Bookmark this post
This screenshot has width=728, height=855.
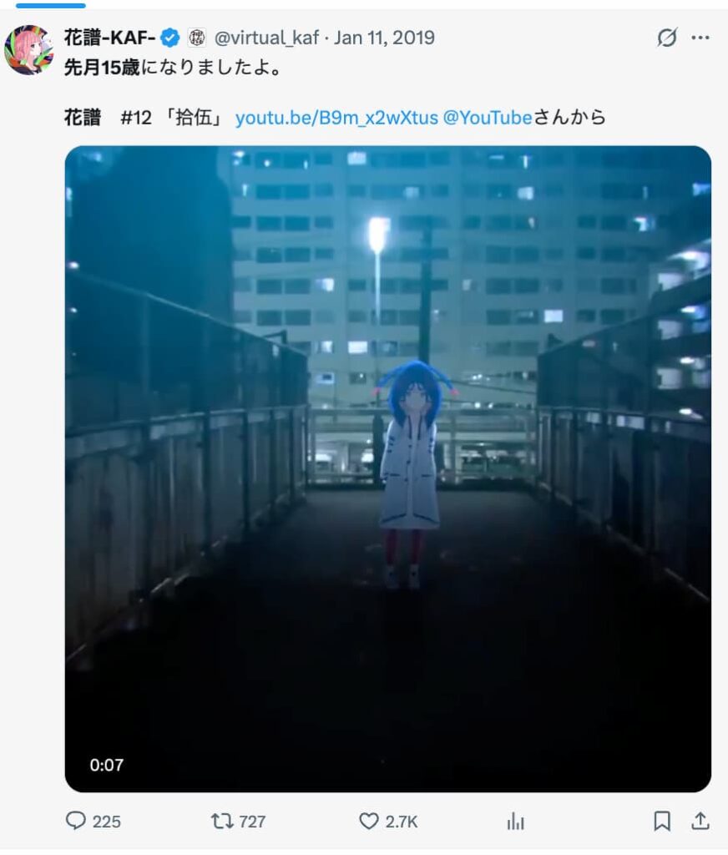(x=662, y=821)
